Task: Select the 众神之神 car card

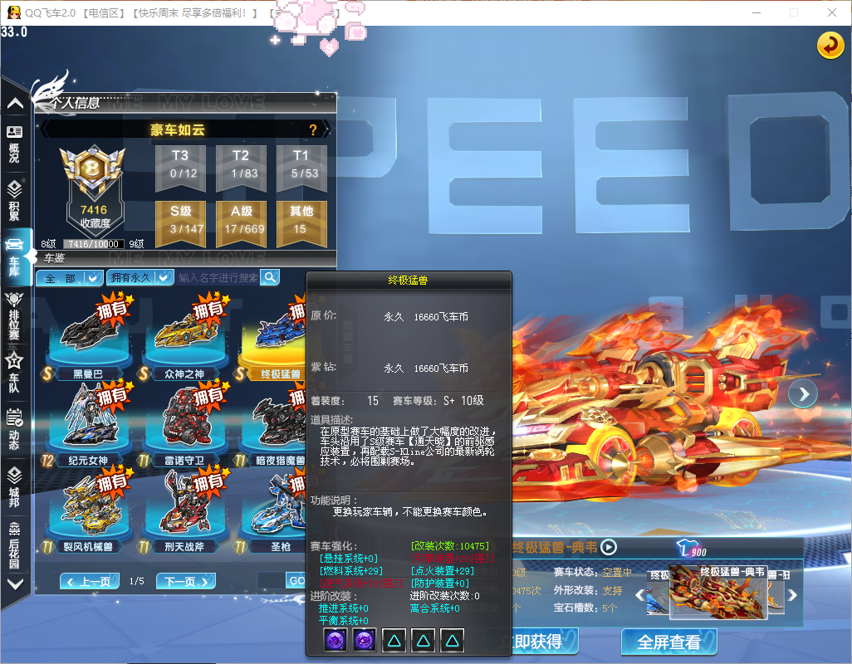Action: coord(184,337)
